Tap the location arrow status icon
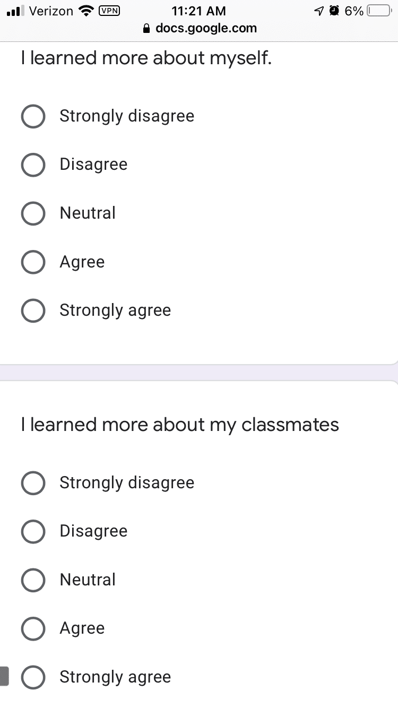398x708 pixels. pos(318,11)
